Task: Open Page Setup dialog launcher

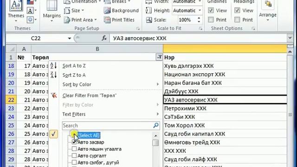Action: point(138,29)
